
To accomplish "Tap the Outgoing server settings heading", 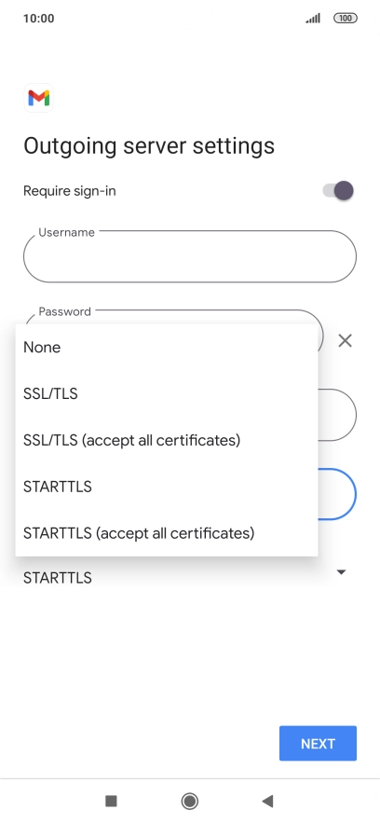I will 149,145.
